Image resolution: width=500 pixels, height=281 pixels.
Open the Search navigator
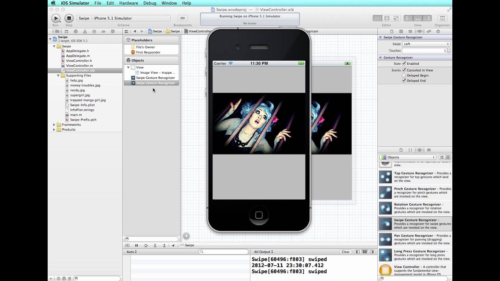[x=75, y=31]
